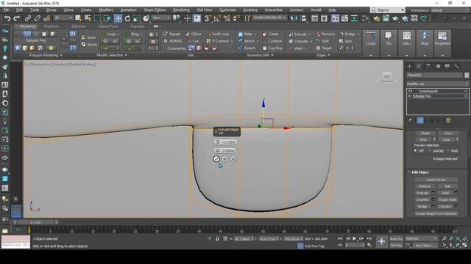Screen dimensions: 471x264
Task: Select the SubObj radio in Preview Selection
Action: (x=430, y=150)
